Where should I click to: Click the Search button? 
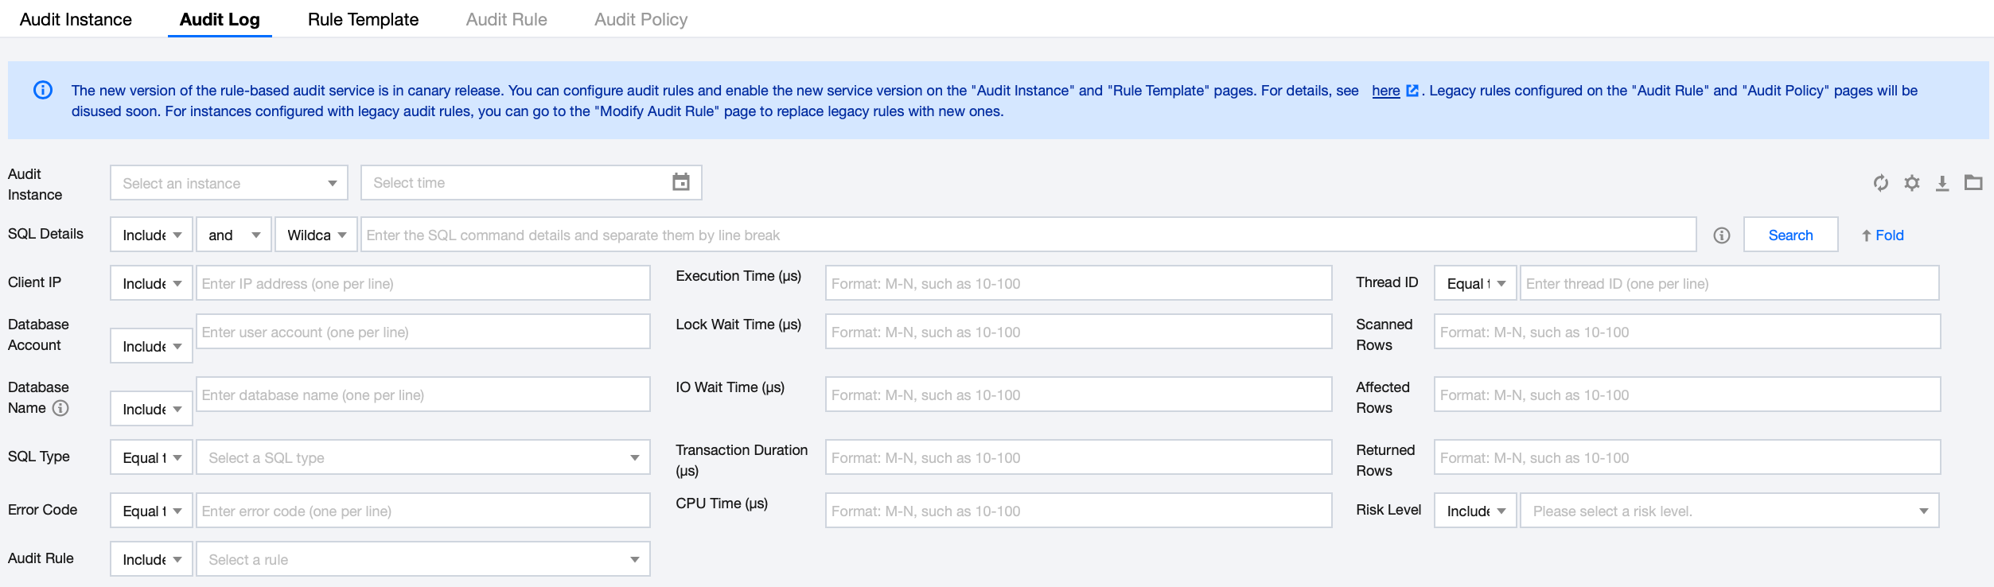click(1790, 235)
